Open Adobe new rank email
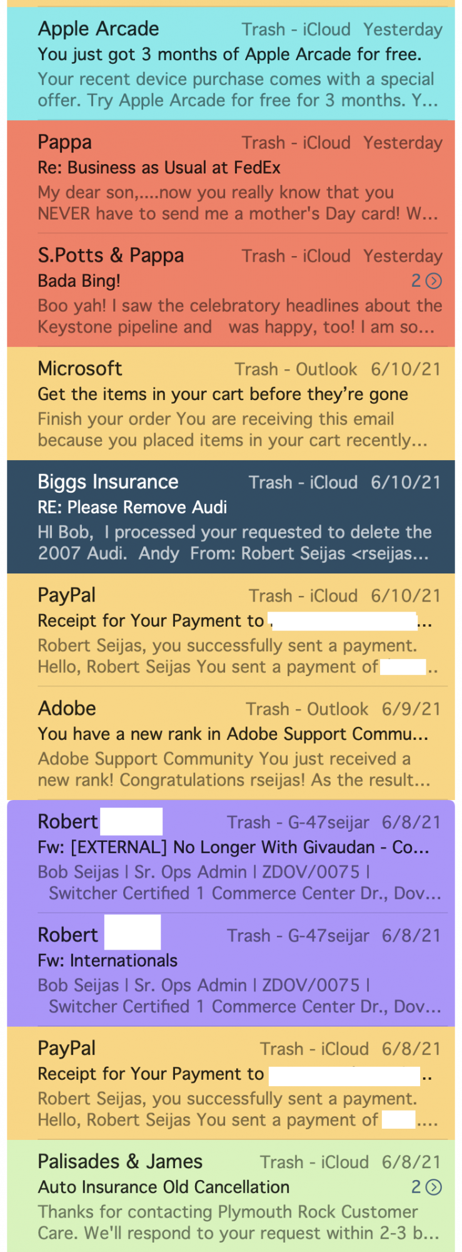The image size is (462, 1252). click(231, 743)
